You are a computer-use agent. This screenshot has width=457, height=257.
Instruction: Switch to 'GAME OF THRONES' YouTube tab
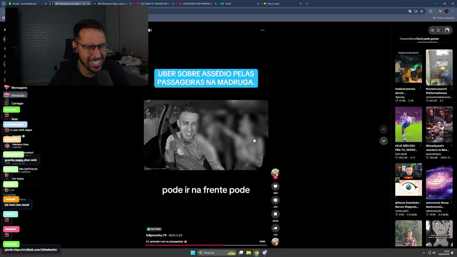pos(155,4)
